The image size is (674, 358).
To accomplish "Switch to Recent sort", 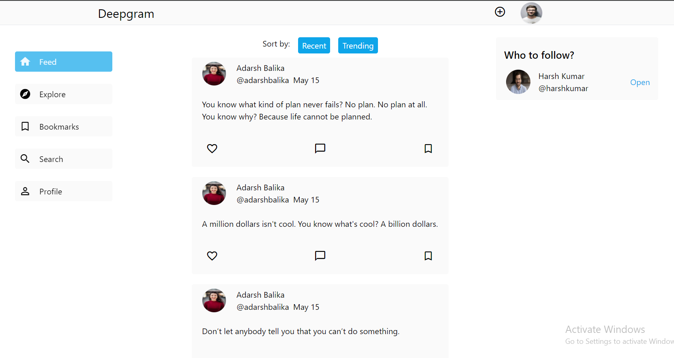I will point(314,45).
